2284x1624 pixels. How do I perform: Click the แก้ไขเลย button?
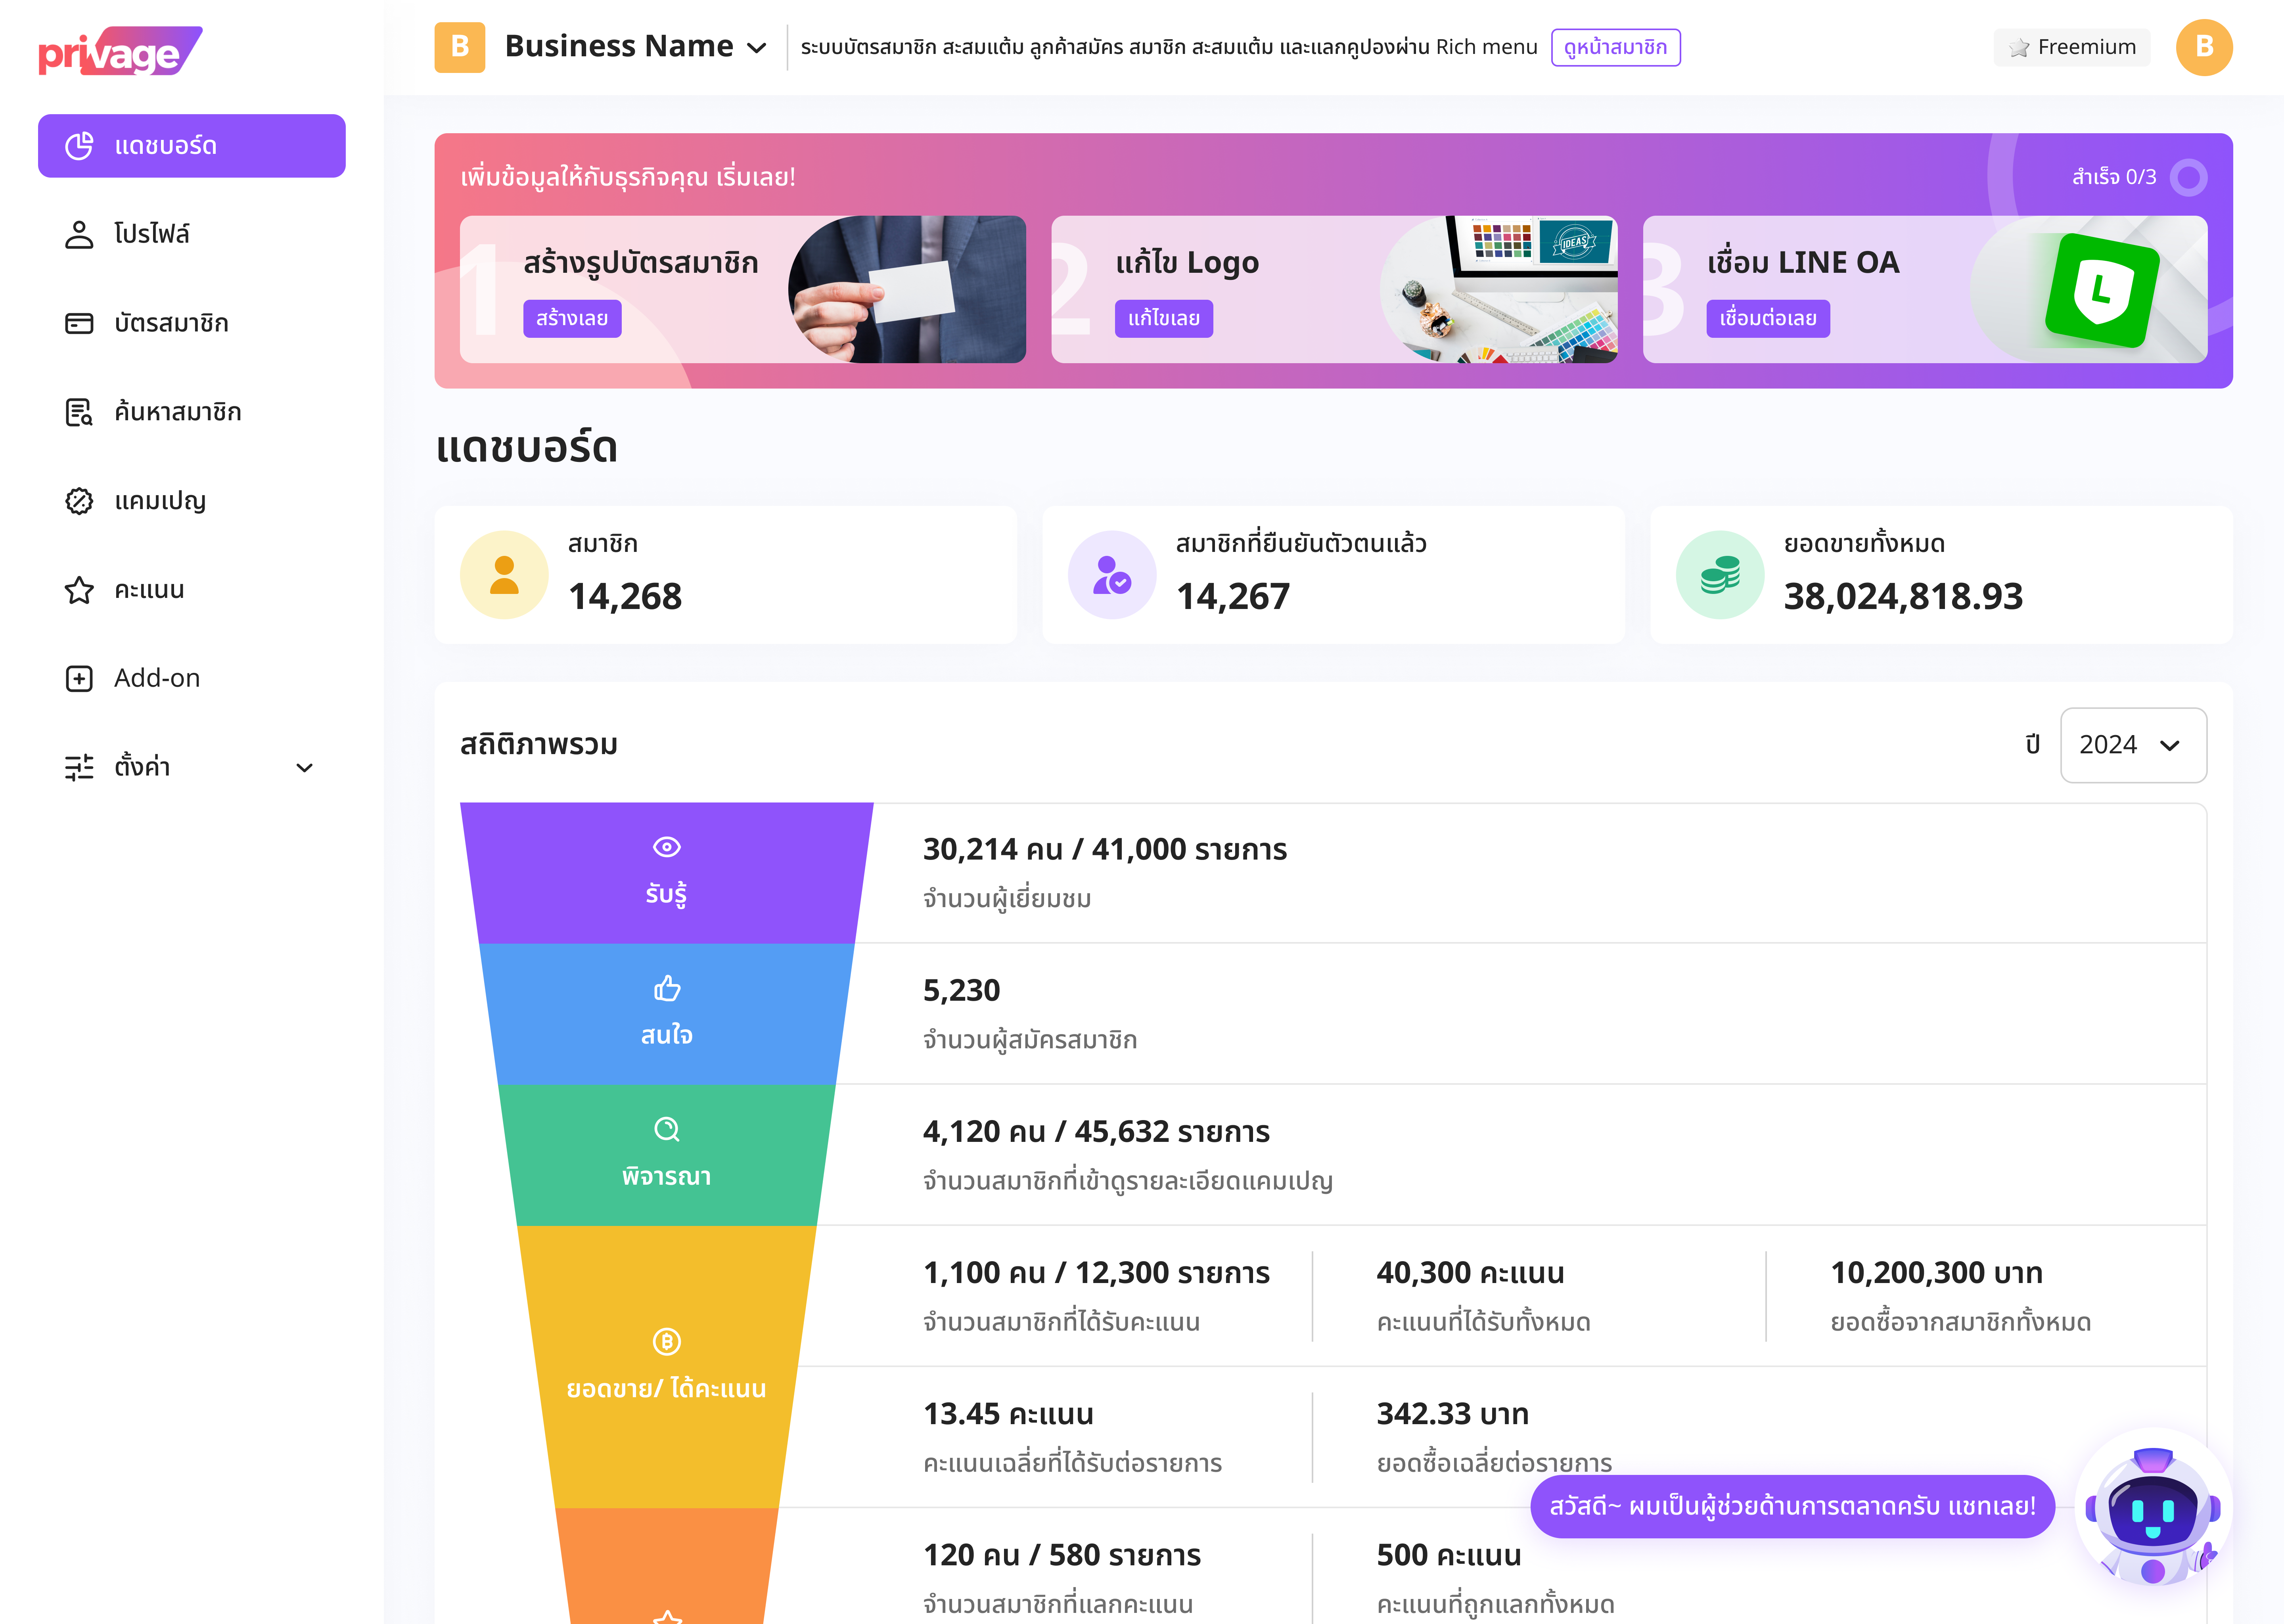(1164, 319)
